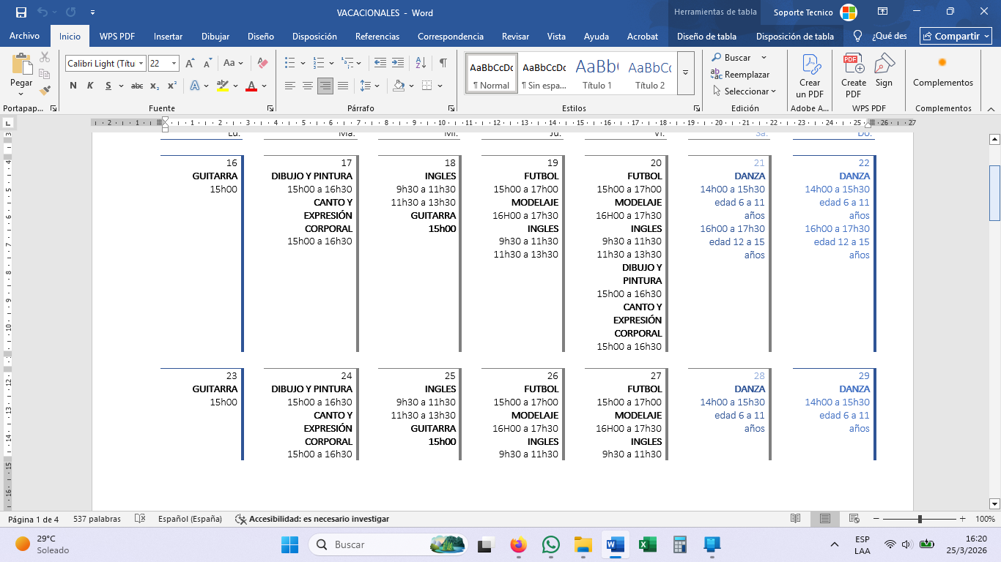Toggle bold formatting with the N button
Image resolution: width=1001 pixels, height=562 pixels.
pyautogui.click(x=73, y=86)
